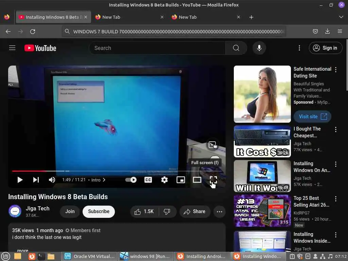Switch to theater mode

click(197, 180)
